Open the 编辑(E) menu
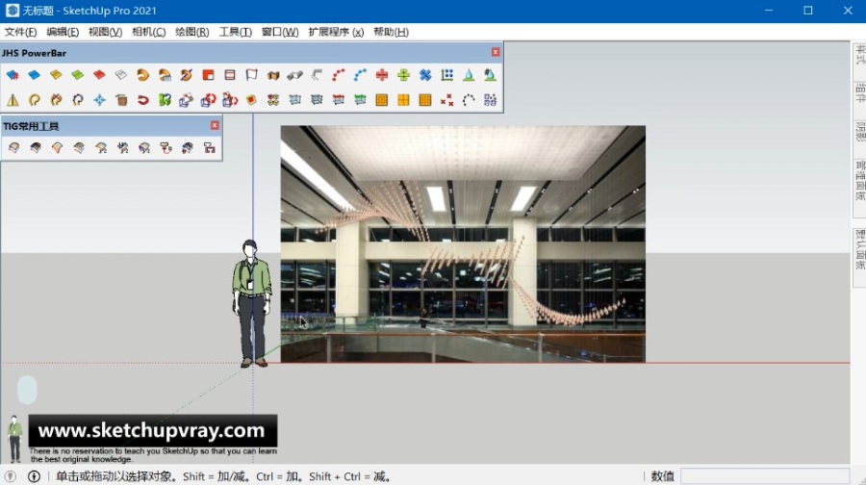This screenshot has height=485, width=866. 63,32
